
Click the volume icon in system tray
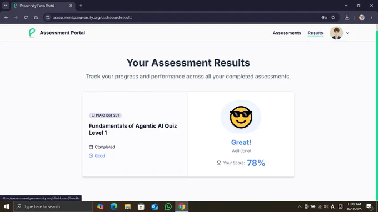point(326,206)
